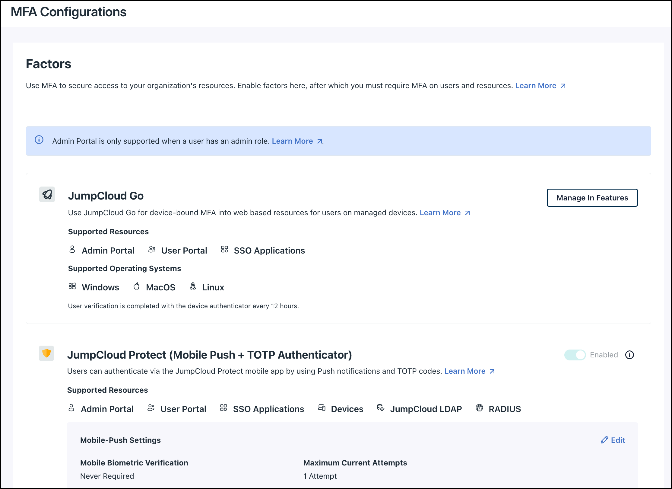672x489 pixels.
Task: Click the Devices icon under JumpCloud Protect
Action: 322,408
